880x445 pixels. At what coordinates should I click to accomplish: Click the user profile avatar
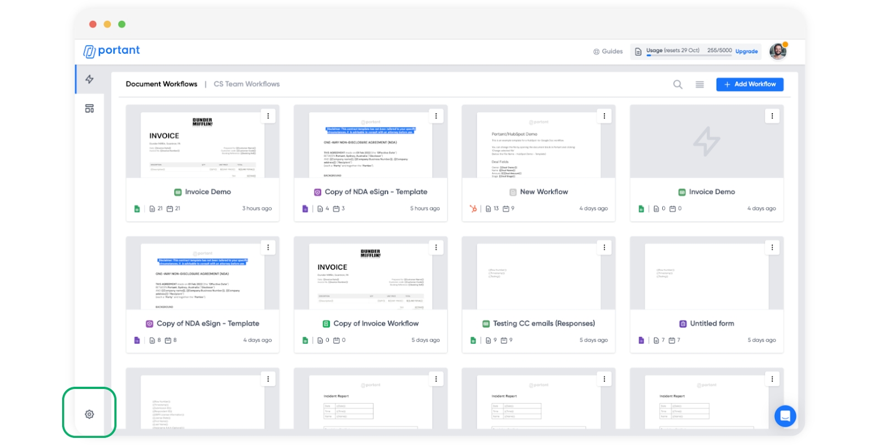coord(778,51)
